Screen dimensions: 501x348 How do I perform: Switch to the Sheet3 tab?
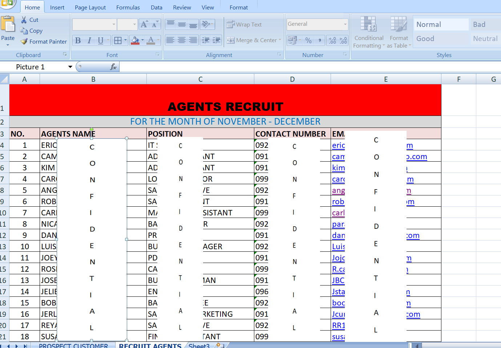[x=199, y=345]
